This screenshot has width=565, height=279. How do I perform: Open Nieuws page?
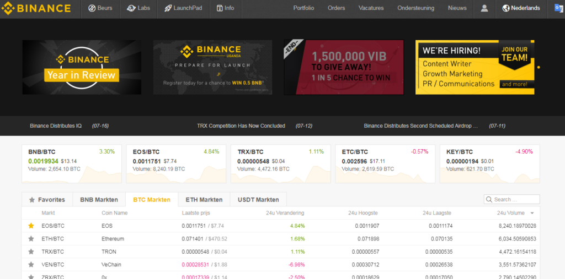457,8
